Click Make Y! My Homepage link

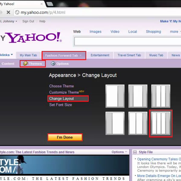(x=170, y=21)
